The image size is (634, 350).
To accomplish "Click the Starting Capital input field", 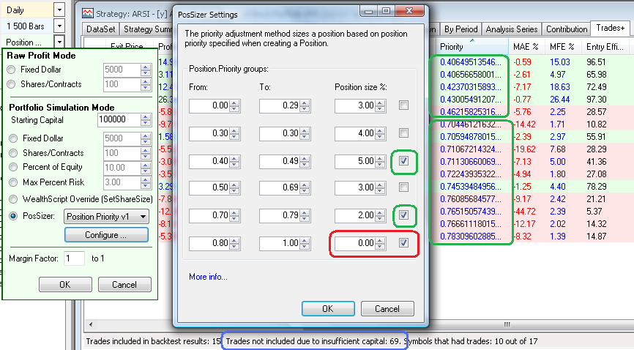I will pos(122,119).
